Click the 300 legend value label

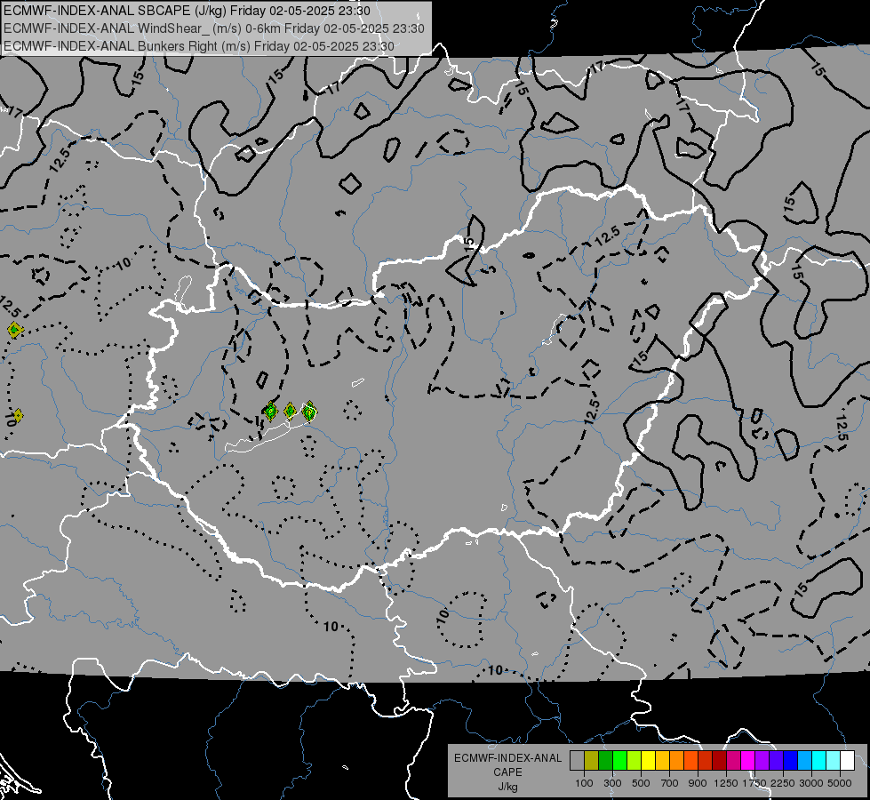(612, 783)
